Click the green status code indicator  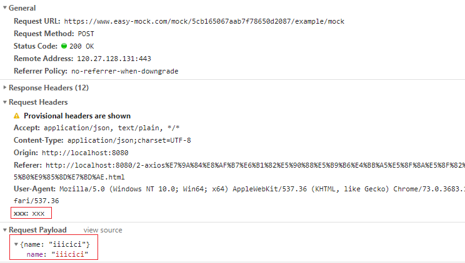click(x=64, y=46)
